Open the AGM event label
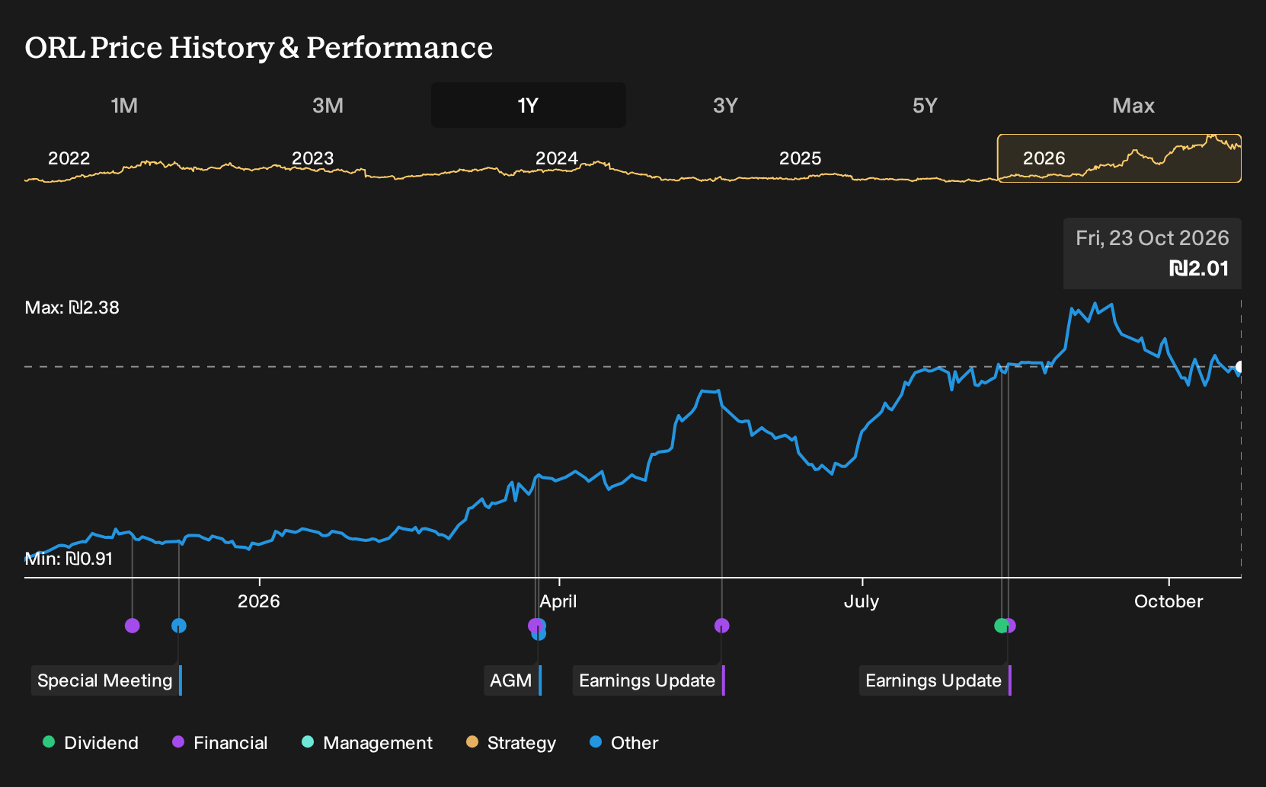The width and height of the screenshot is (1266, 787). [513, 680]
